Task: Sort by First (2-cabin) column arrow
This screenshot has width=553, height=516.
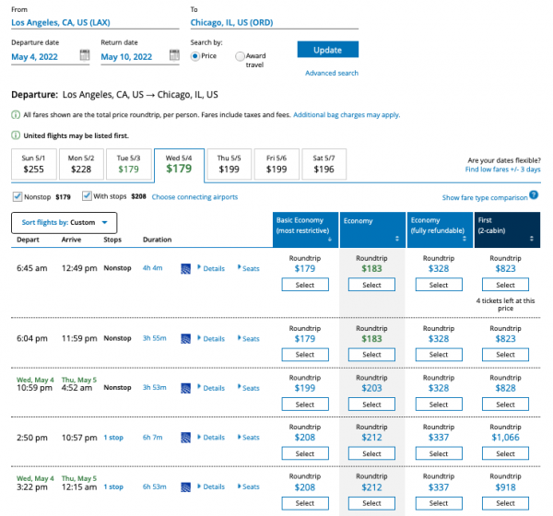Action: click(x=535, y=238)
